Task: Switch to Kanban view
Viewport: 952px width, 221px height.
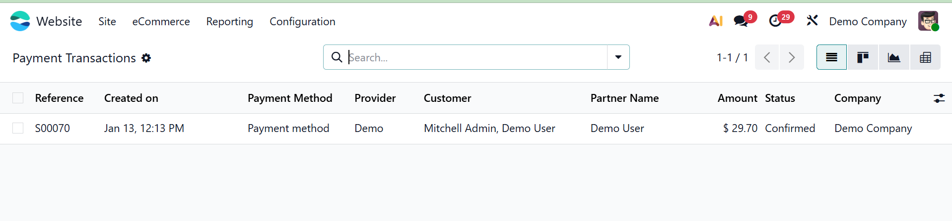Action: click(863, 57)
